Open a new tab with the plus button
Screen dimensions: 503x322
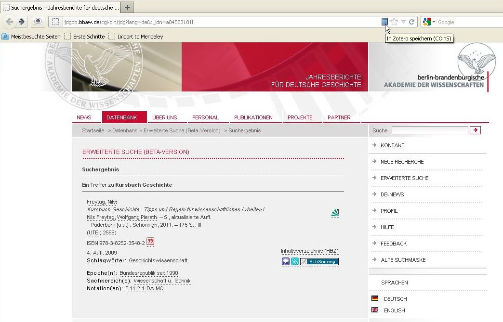pyautogui.click(x=127, y=7)
